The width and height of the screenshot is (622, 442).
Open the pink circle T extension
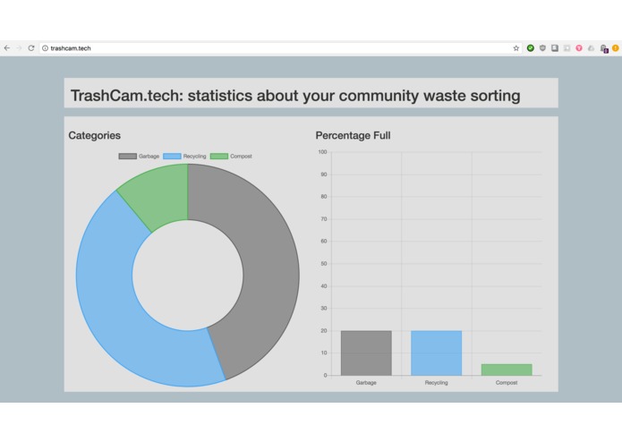[579, 48]
